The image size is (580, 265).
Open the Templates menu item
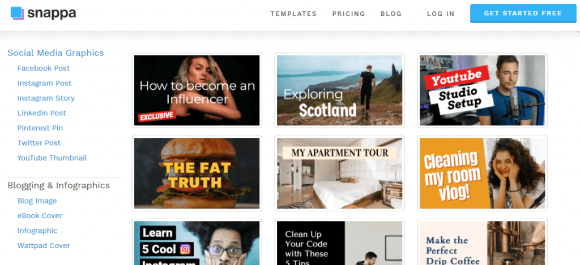click(294, 14)
